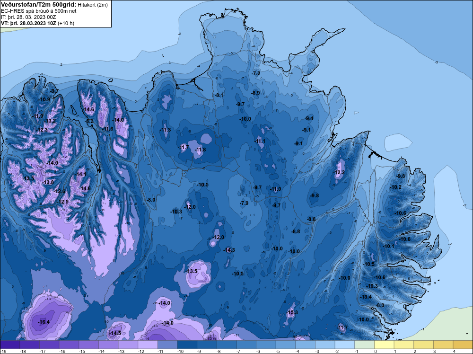
Task: Click the -12.2 temperature value
Action: pyautogui.click(x=339, y=173)
